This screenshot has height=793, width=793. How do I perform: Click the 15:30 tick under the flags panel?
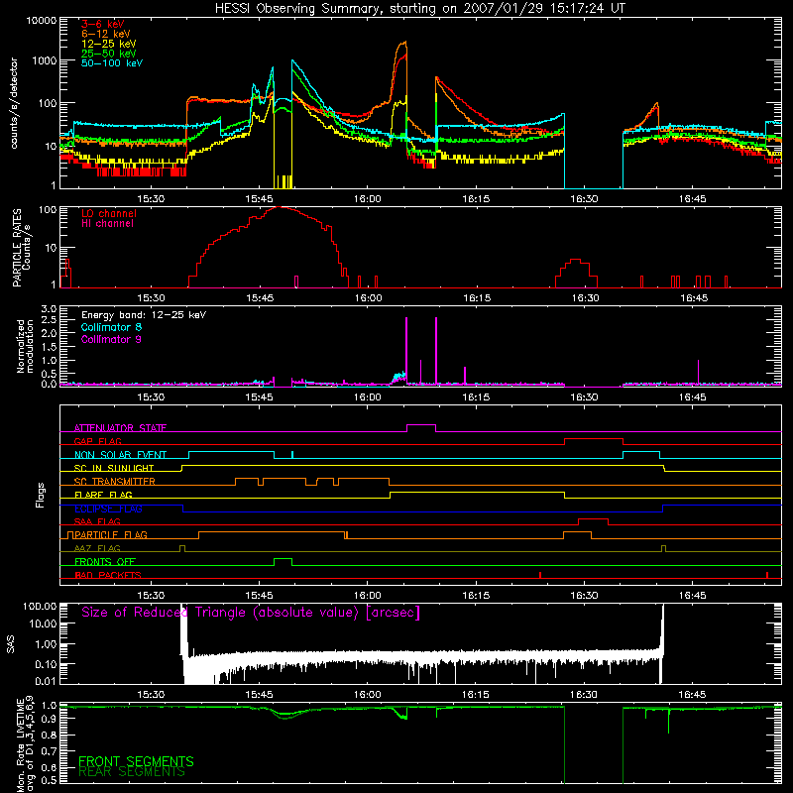click(152, 596)
